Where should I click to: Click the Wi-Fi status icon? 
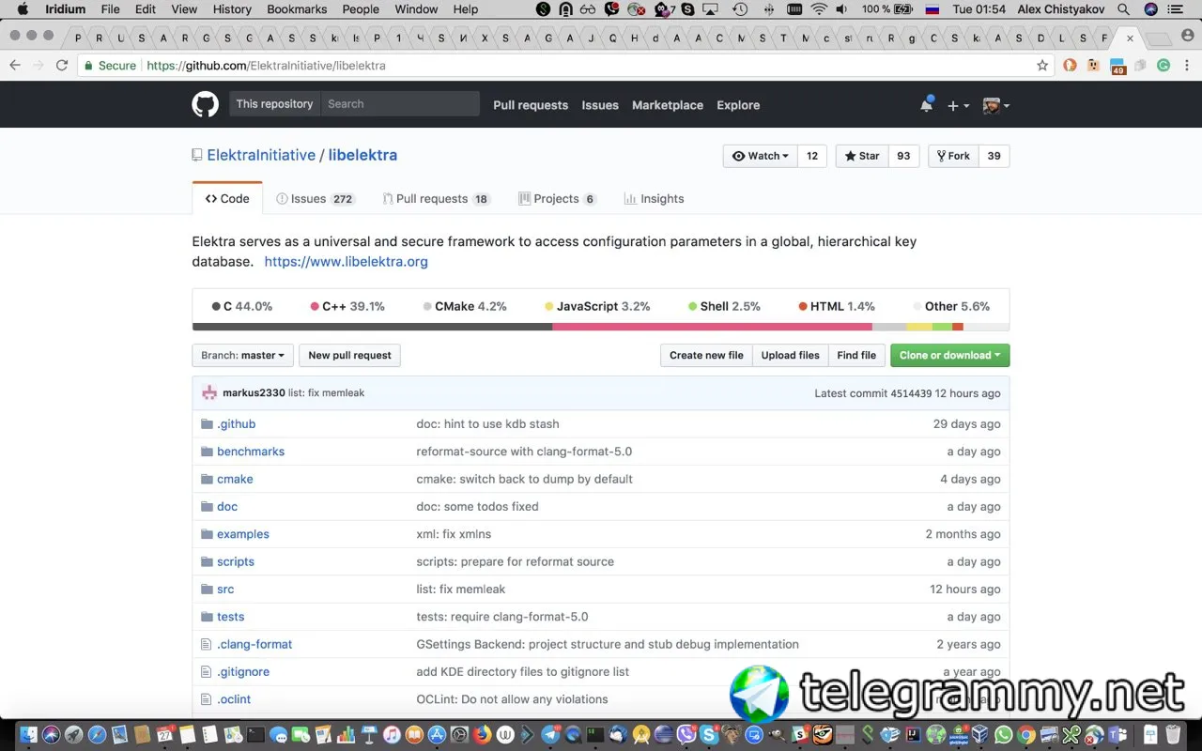pyautogui.click(x=819, y=9)
